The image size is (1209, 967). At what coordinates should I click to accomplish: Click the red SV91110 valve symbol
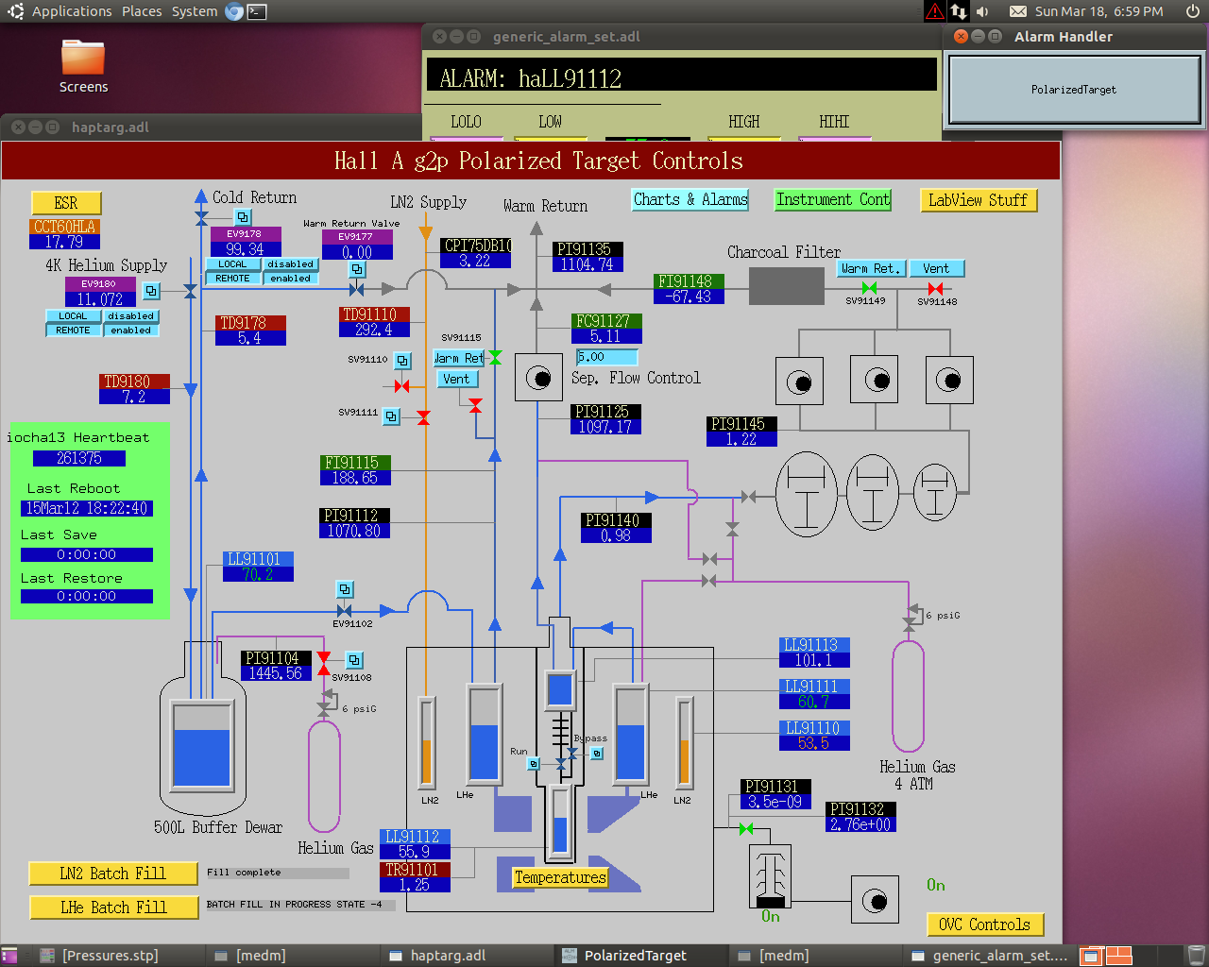(x=402, y=386)
